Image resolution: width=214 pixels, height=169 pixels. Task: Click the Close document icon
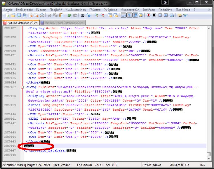[x=31, y=15]
